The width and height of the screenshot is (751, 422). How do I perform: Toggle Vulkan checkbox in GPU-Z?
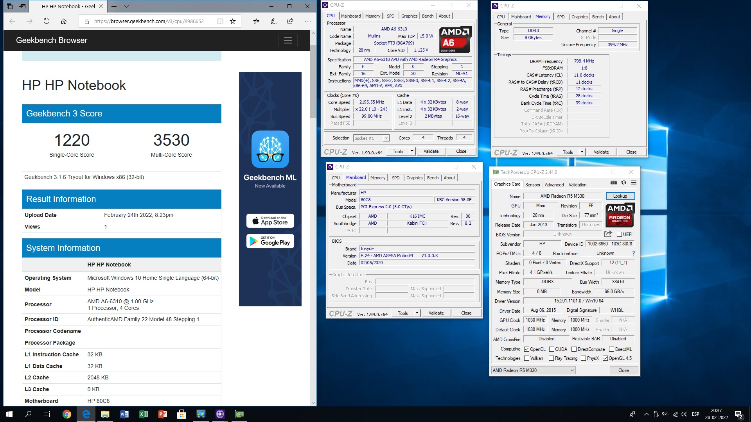coord(526,358)
